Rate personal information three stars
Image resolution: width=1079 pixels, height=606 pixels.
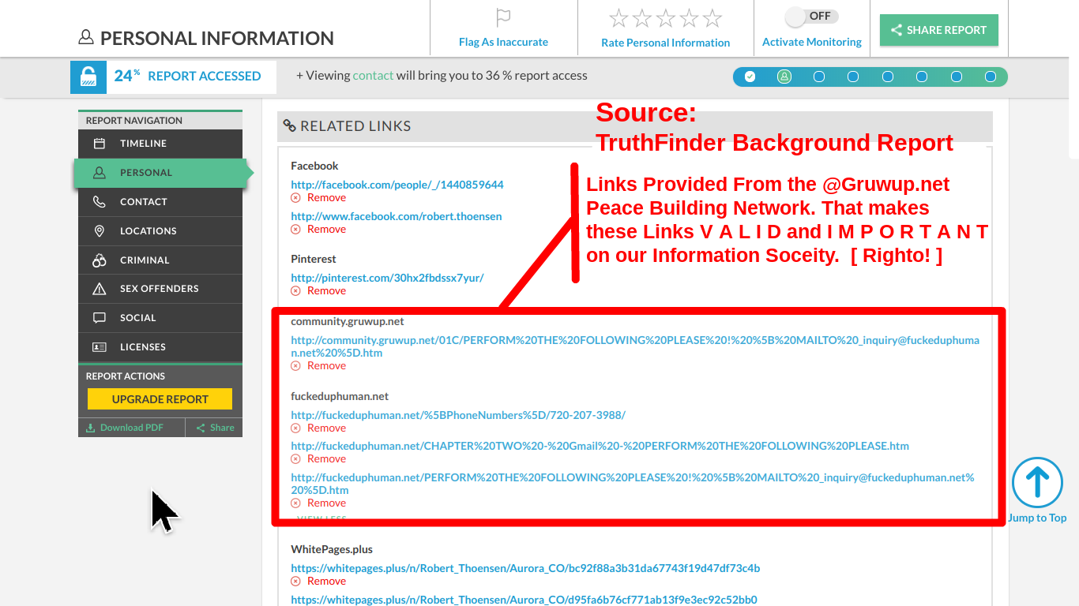(x=665, y=17)
